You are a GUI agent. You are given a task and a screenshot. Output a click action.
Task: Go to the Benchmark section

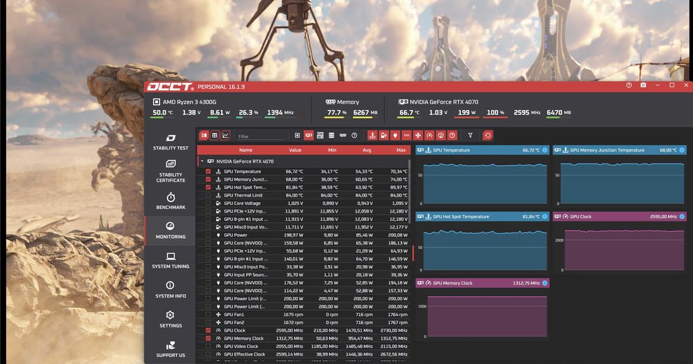pos(170,201)
